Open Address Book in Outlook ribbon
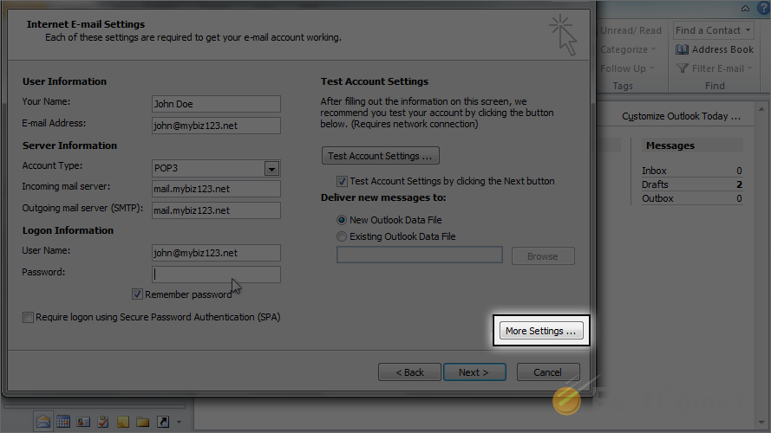This screenshot has width=771, height=433. [x=715, y=49]
